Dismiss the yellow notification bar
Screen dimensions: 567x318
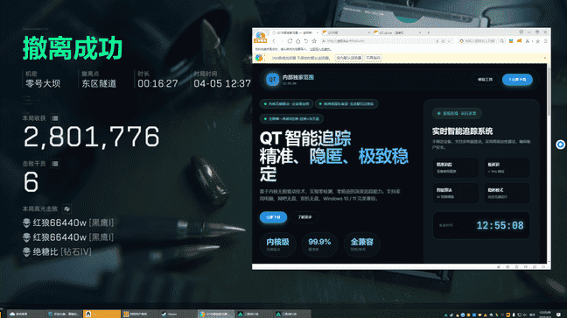click(545, 58)
